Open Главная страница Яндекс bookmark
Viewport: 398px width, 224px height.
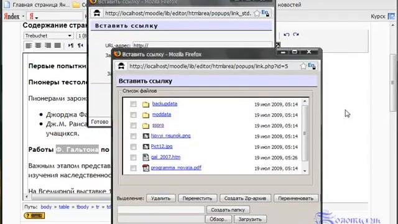(37, 4)
